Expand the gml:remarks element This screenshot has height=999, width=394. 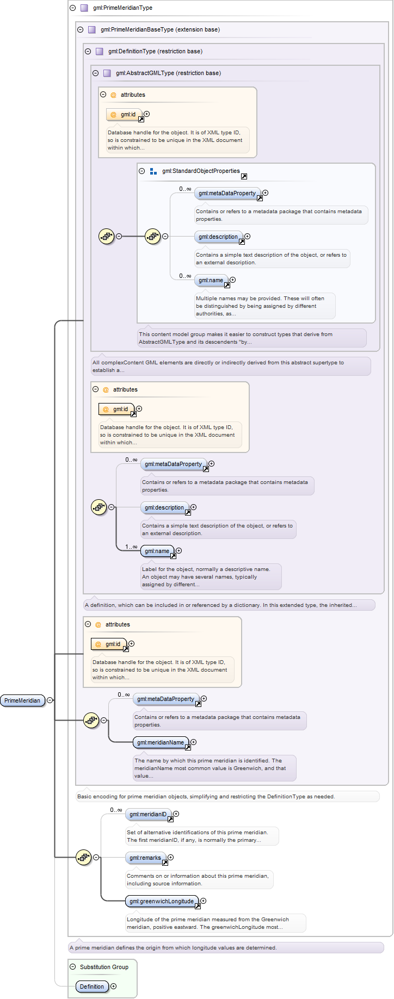(x=170, y=858)
